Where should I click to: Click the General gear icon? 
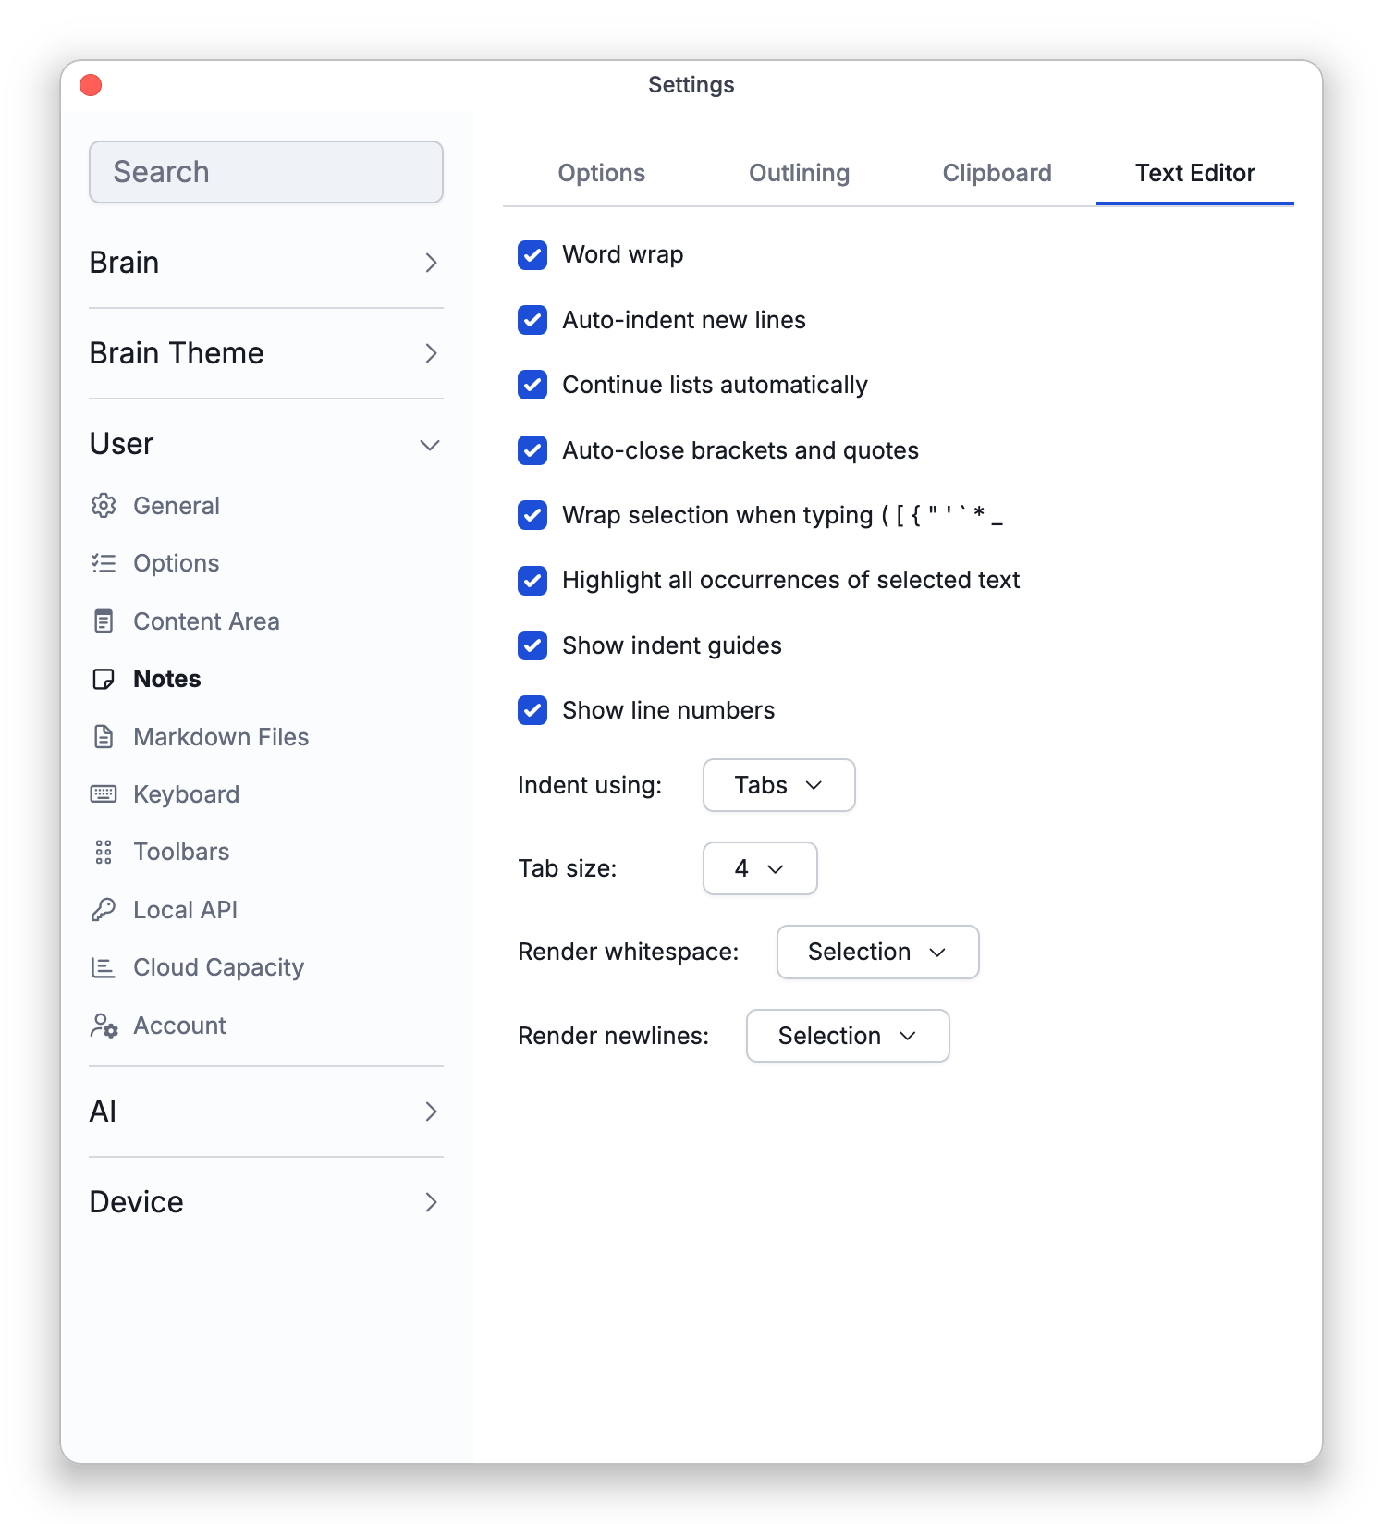tap(104, 506)
